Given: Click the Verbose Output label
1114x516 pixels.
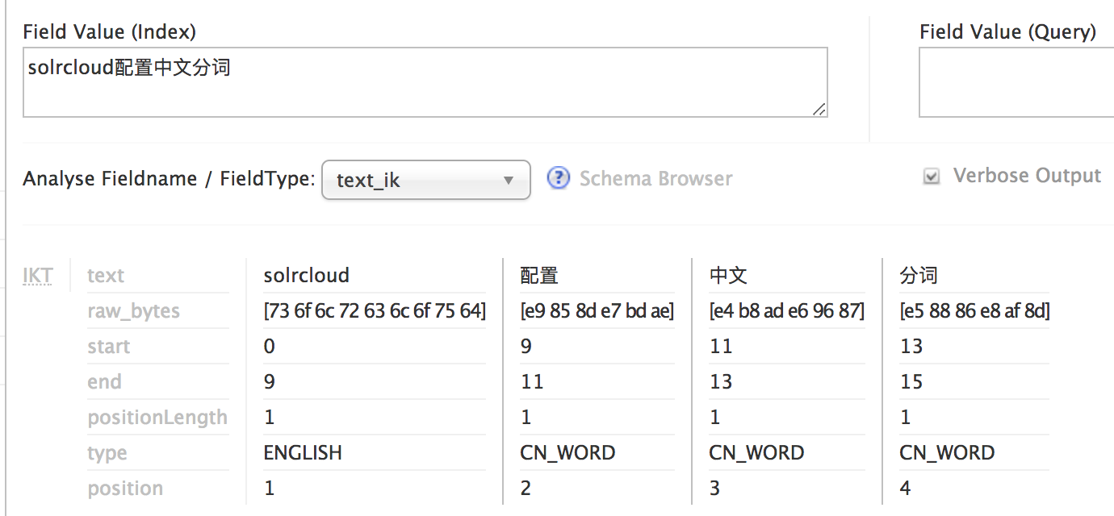Looking at the screenshot, I should pyautogui.click(x=1027, y=176).
